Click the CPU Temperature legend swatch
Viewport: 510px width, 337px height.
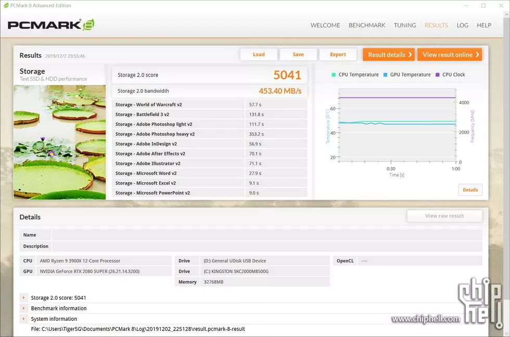pos(334,74)
